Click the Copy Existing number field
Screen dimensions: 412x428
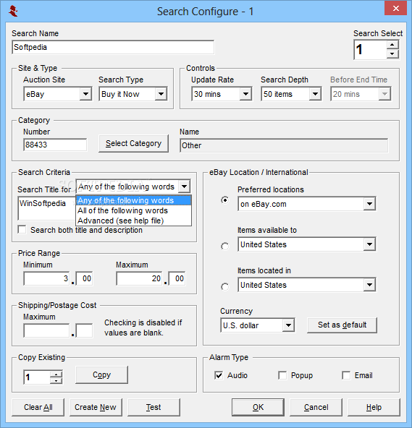pyautogui.click(x=37, y=377)
